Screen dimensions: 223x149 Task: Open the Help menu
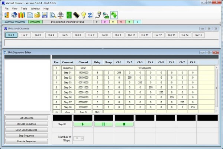click(x=46, y=9)
